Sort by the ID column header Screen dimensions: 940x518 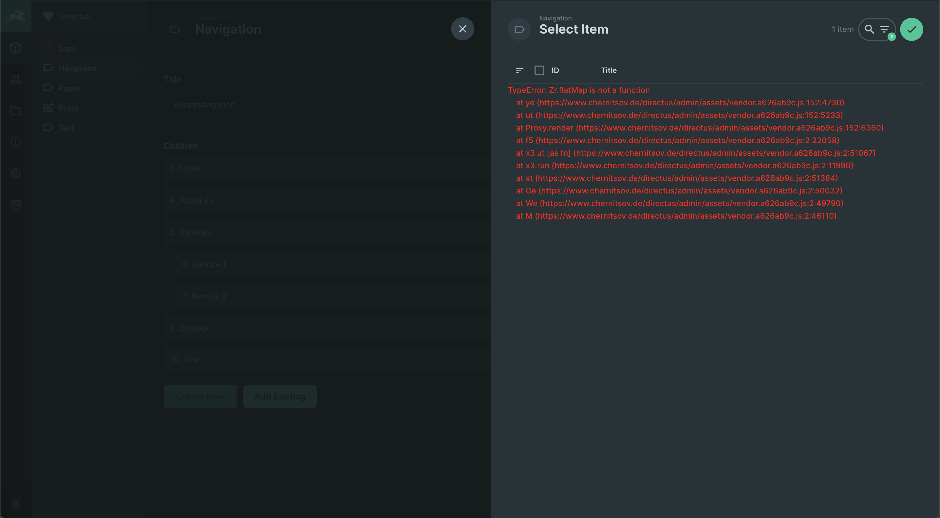[x=555, y=70]
